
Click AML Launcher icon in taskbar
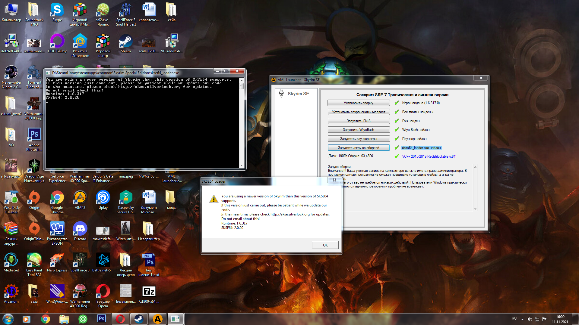[x=157, y=319]
